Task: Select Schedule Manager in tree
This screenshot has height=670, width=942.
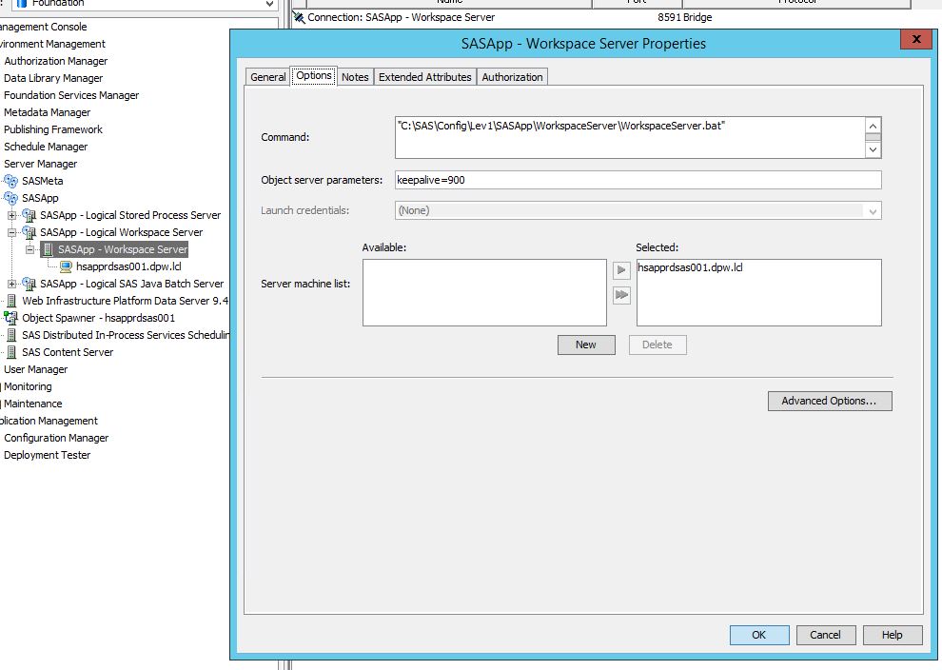Action: 46,147
